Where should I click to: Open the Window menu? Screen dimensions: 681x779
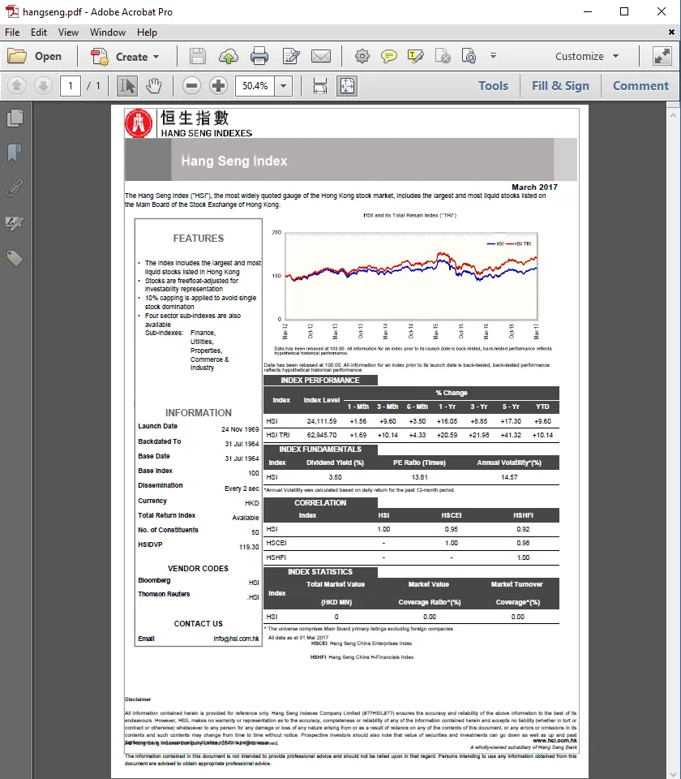pos(108,32)
